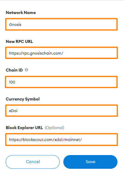Save the Gnosis network settings
The image size is (124, 178).
click(x=90, y=162)
